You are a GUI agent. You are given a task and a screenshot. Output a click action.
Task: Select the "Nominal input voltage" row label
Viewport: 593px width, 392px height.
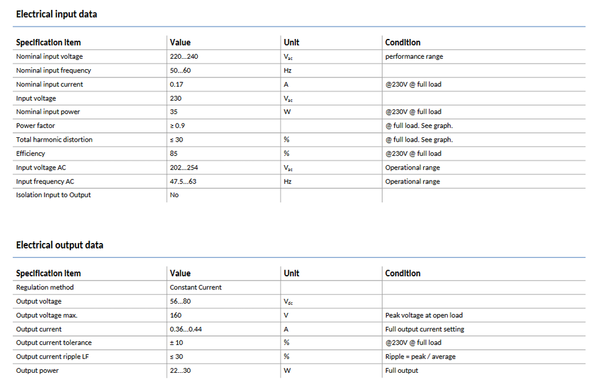pos(49,56)
